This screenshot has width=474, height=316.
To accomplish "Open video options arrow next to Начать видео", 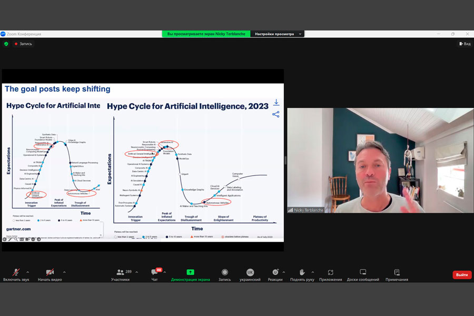I will coord(64,272).
